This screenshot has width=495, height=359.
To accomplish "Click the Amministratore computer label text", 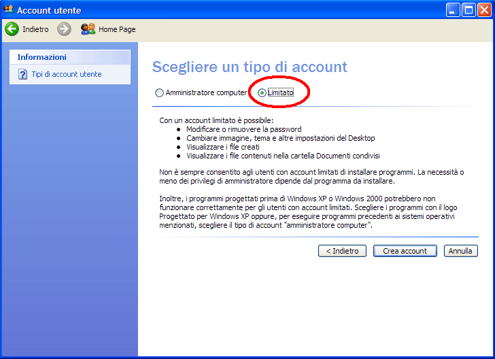I will (206, 92).
